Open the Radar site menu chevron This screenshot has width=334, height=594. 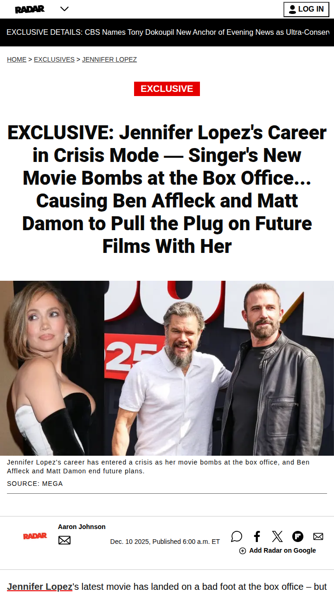pyautogui.click(x=64, y=9)
